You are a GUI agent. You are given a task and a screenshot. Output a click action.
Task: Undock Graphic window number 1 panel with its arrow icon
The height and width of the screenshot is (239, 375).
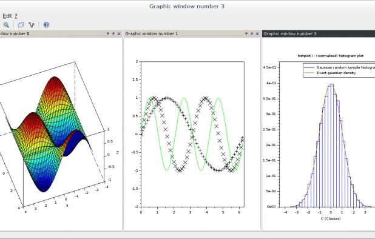click(252, 34)
